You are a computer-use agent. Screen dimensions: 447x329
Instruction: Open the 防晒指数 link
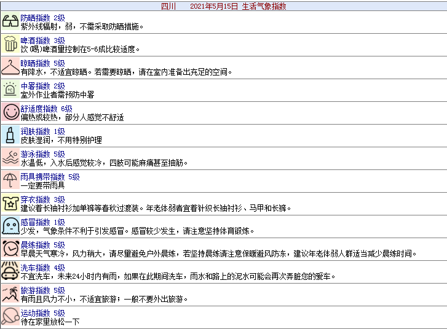[x=36, y=18]
